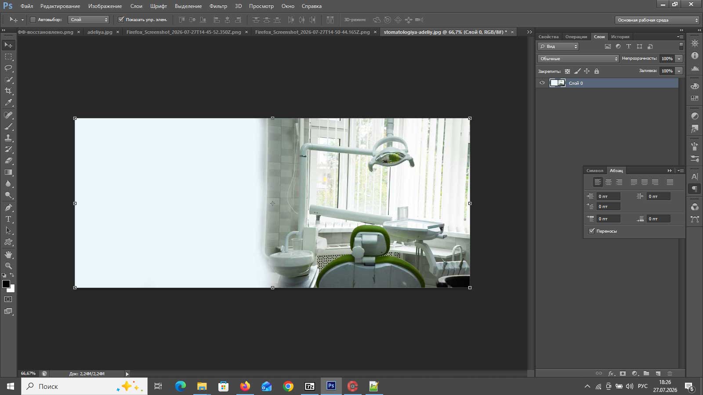Expand the Основная рабочая среда workspace dropdown

click(657, 20)
